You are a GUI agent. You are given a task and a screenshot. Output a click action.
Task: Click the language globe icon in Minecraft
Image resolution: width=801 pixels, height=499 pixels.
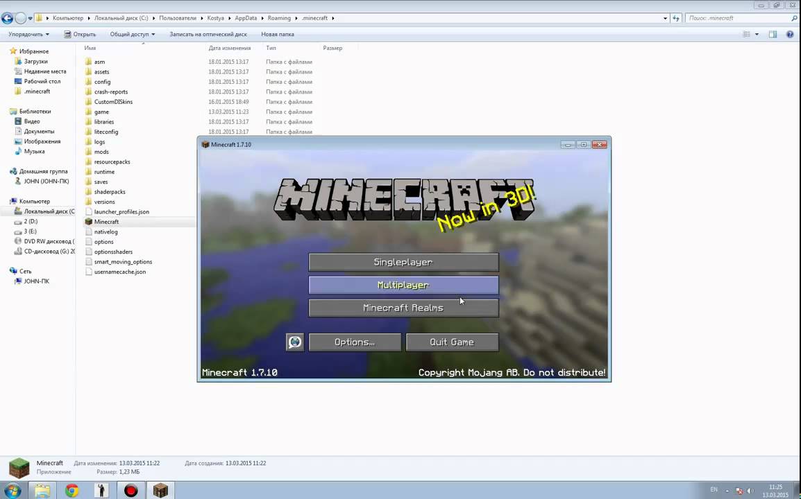[x=295, y=342]
